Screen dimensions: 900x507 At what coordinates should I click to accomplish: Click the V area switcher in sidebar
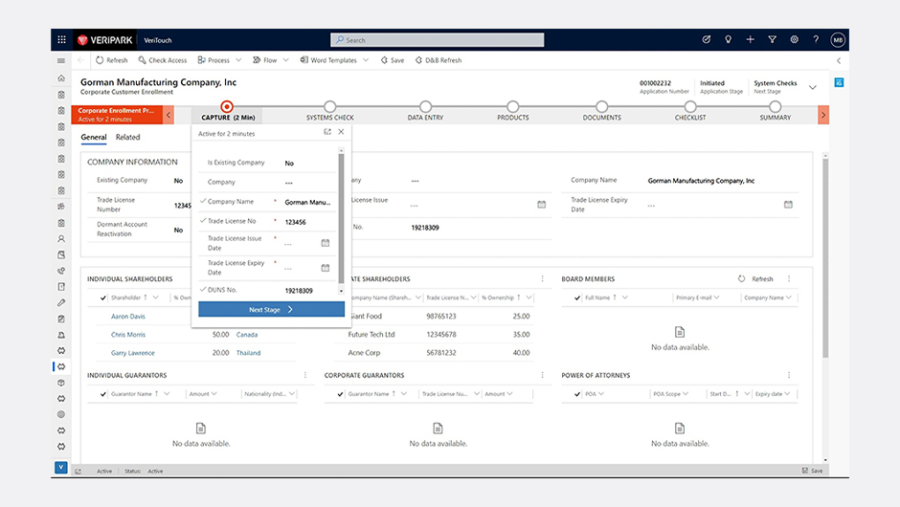coord(61,468)
